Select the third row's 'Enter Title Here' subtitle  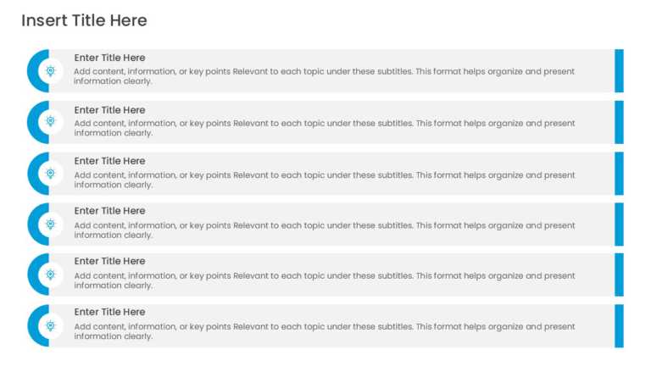click(109, 161)
